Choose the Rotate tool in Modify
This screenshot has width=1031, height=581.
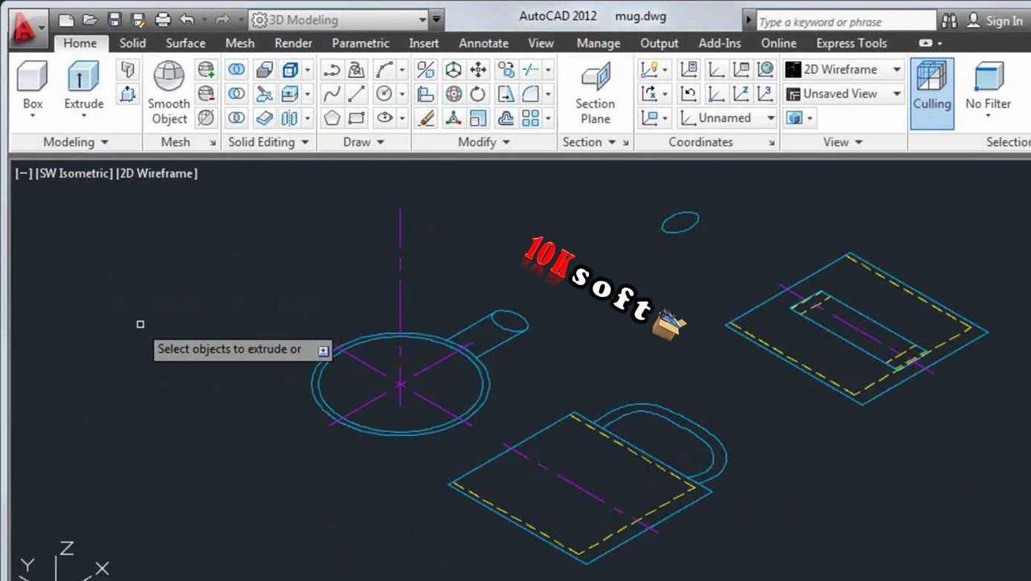pos(478,94)
